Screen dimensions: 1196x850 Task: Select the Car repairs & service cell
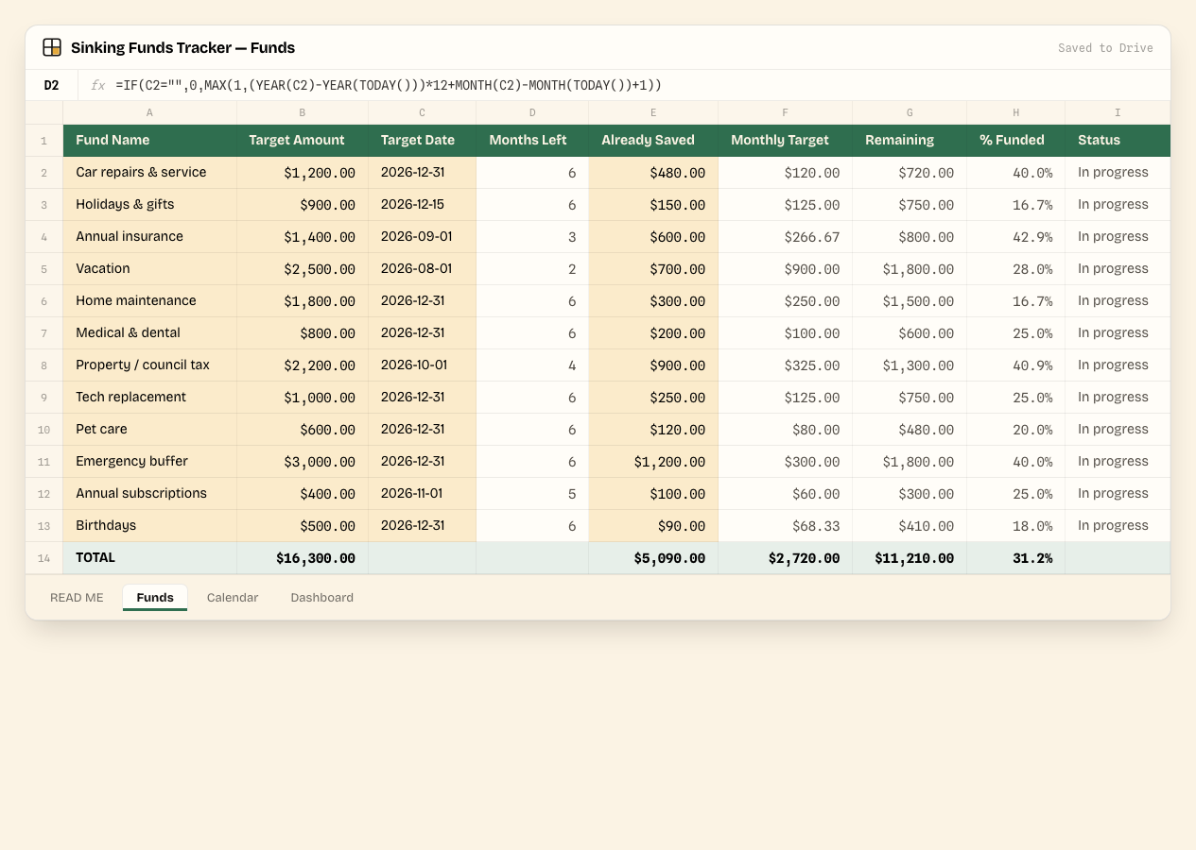[x=149, y=173]
